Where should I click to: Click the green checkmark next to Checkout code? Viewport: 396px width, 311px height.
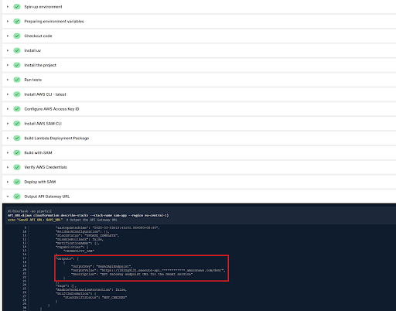point(17,36)
